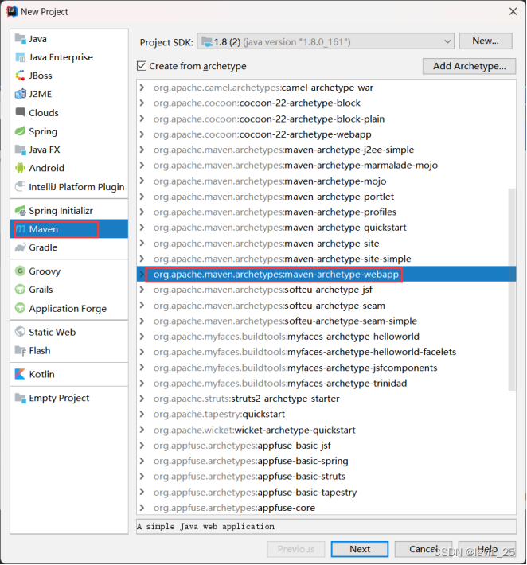Image resolution: width=527 pixels, height=565 pixels.
Task: Click the JBoss icon in sidebar
Action: point(20,76)
